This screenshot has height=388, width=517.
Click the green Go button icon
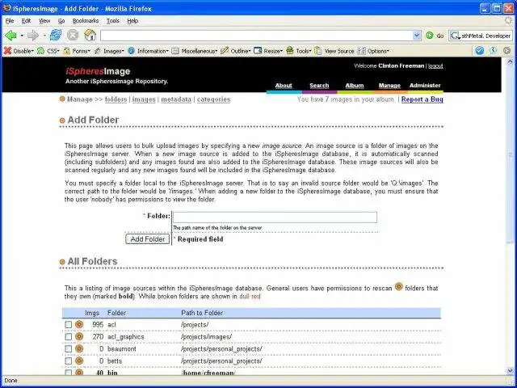pyautogui.click(x=429, y=36)
